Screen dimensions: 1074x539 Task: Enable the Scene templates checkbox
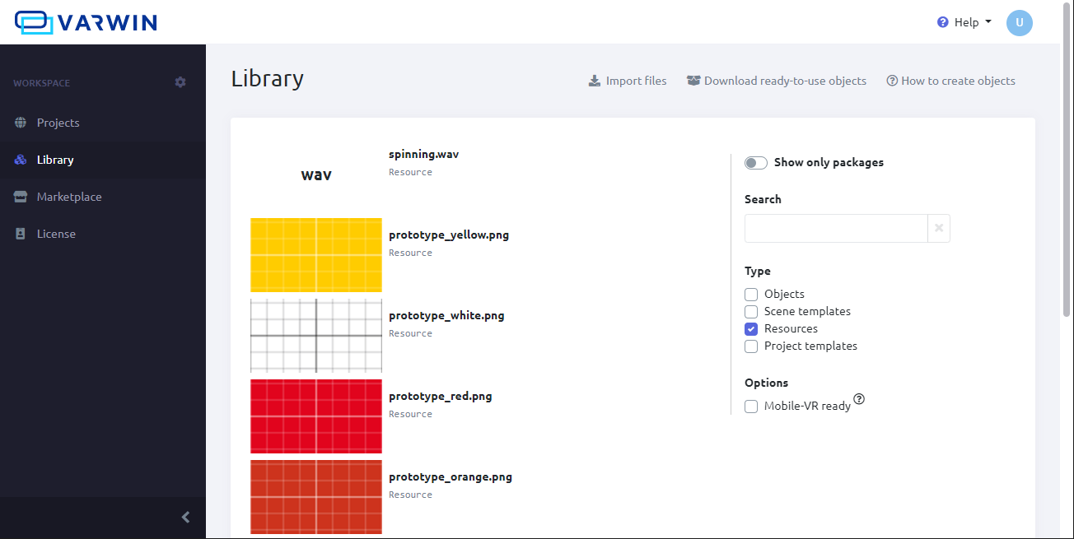(x=751, y=312)
